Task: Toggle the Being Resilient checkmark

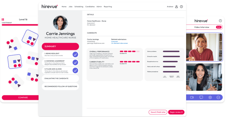Action: [x=75, y=54]
